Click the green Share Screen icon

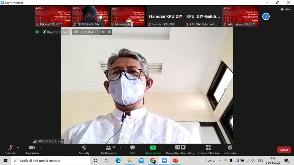click(153, 148)
